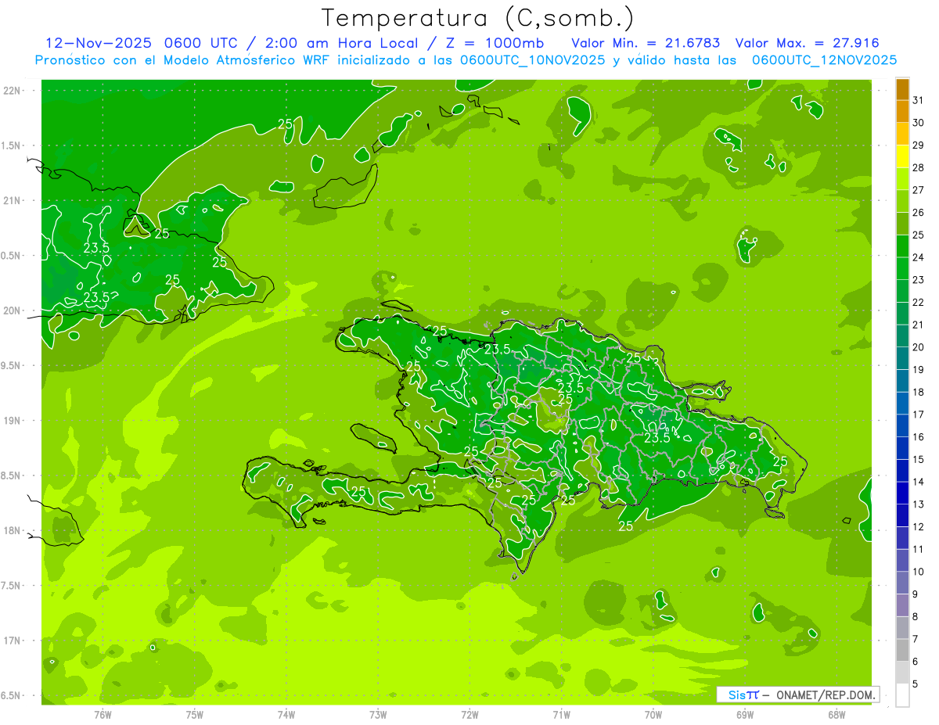The image size is (939, 725).
Task: Click the blue legend swatch between 15 and 16
Action: click(x=902, y=448)
